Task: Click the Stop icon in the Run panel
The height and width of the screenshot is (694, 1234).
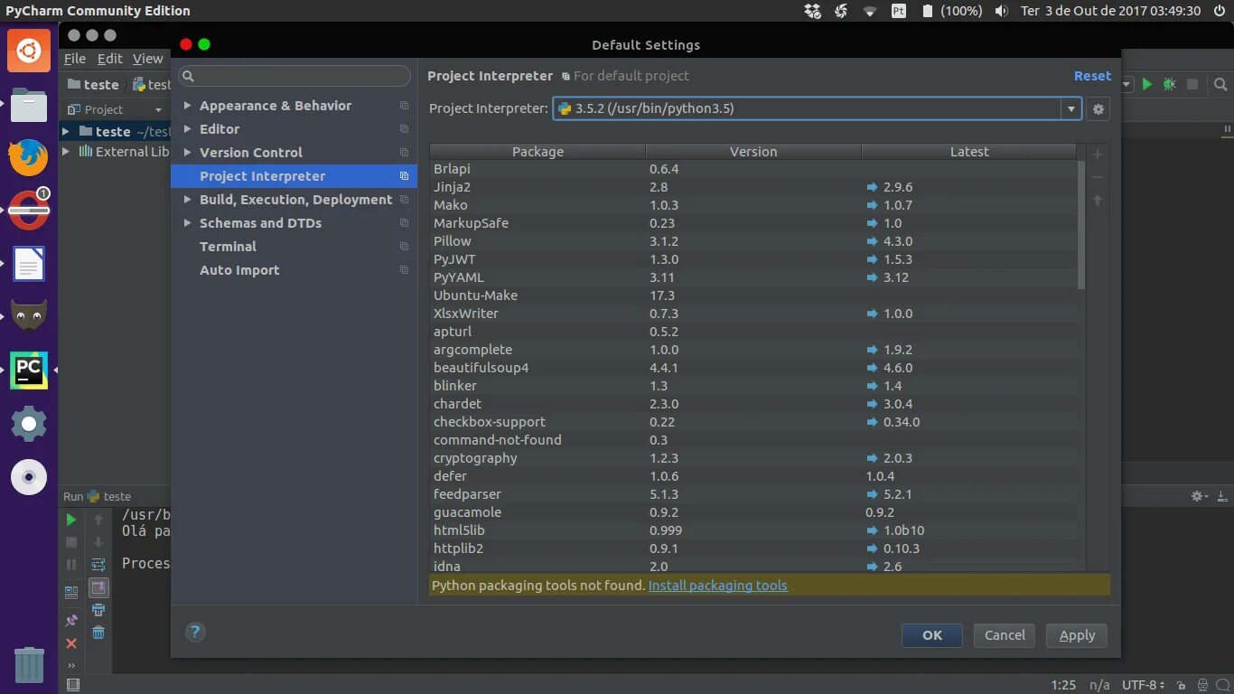Action: coord(71,542)
